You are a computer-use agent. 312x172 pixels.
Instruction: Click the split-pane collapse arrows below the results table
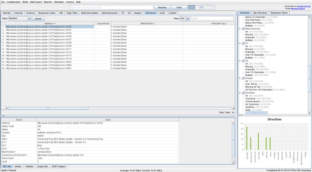coord(3,116)
